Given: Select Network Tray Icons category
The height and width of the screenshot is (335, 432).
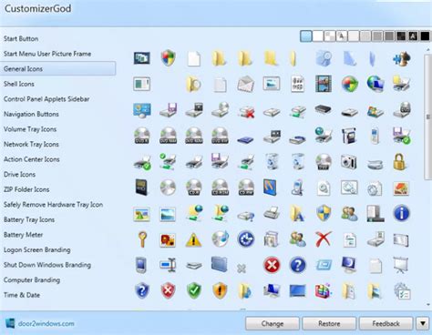Looking at the screenshot, I should click(x=31, y=144).
